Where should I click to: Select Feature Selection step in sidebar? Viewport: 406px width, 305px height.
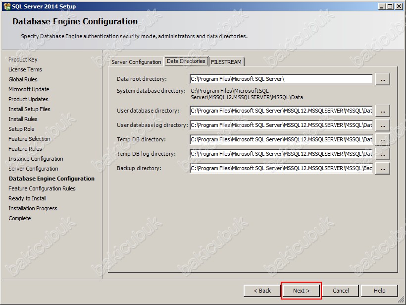pos(29,139)
